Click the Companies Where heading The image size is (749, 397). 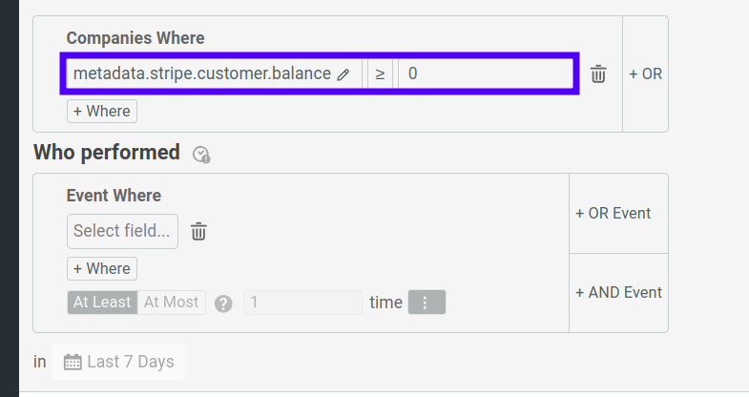[135, 38]
